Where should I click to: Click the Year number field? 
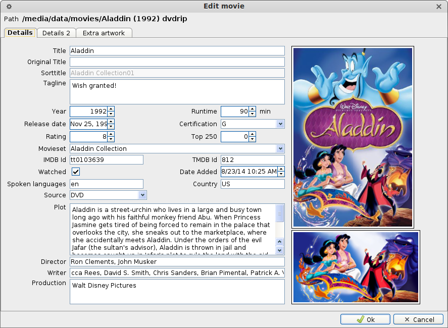coord(89,112)
